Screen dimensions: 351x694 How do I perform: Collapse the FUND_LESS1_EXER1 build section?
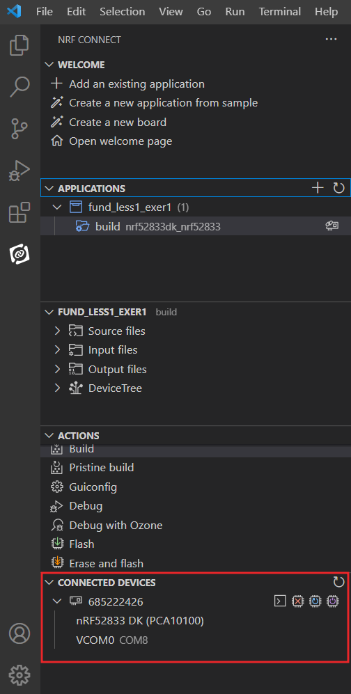coord(49,312)
